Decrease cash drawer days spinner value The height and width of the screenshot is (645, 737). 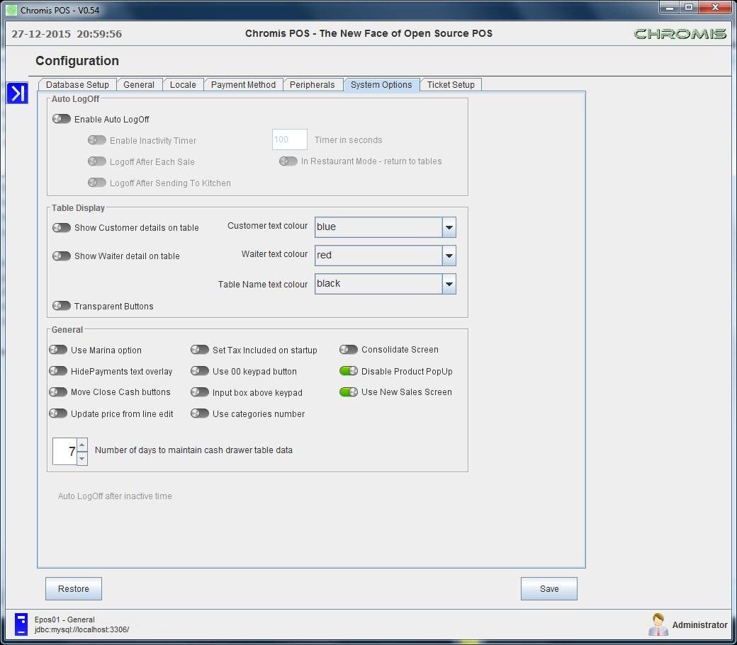pos(81,458)
